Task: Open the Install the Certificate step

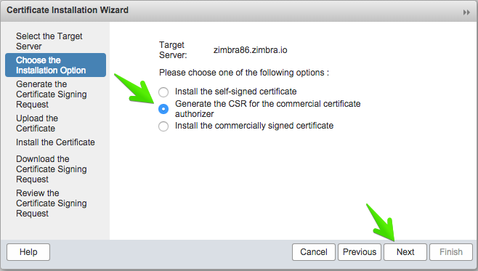Action: click(x=55, y=142)
